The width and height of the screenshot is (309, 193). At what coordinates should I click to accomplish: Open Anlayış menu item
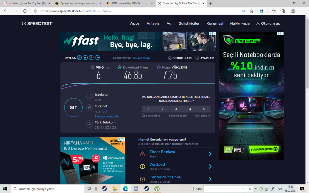tap(153, 23)
